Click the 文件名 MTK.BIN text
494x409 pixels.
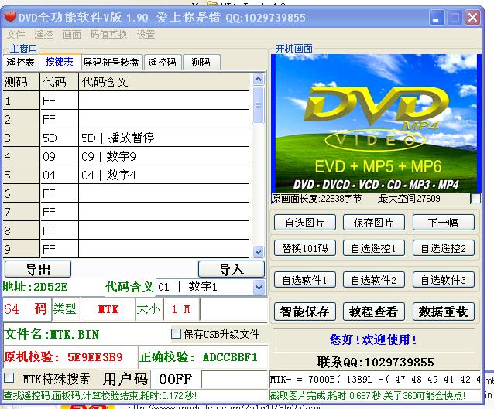pyautogui.click(x=52, y=334)
